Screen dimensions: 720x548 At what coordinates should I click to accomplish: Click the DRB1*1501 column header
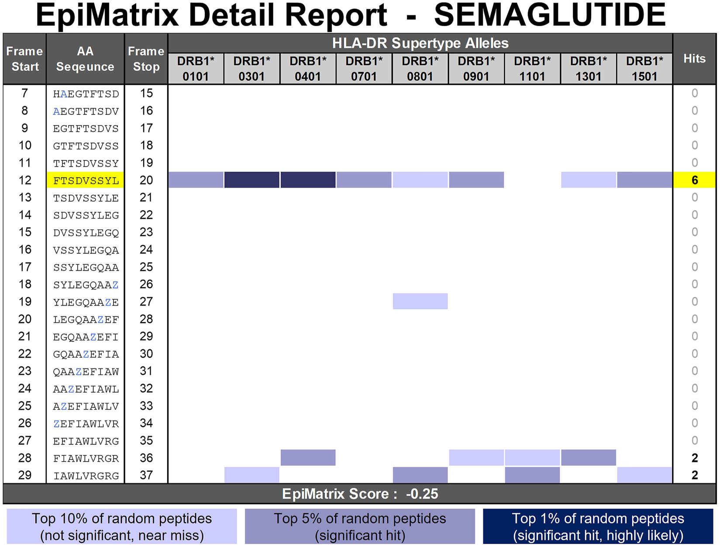[x=644, y=69]
